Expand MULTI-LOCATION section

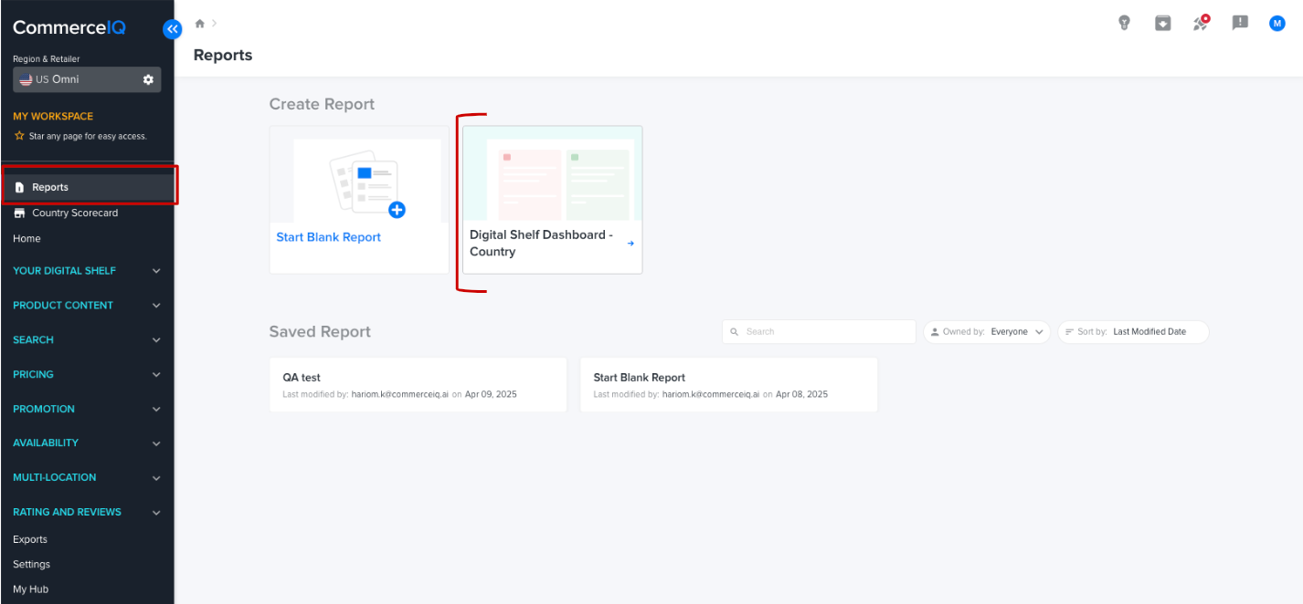(x=87, y=477)
